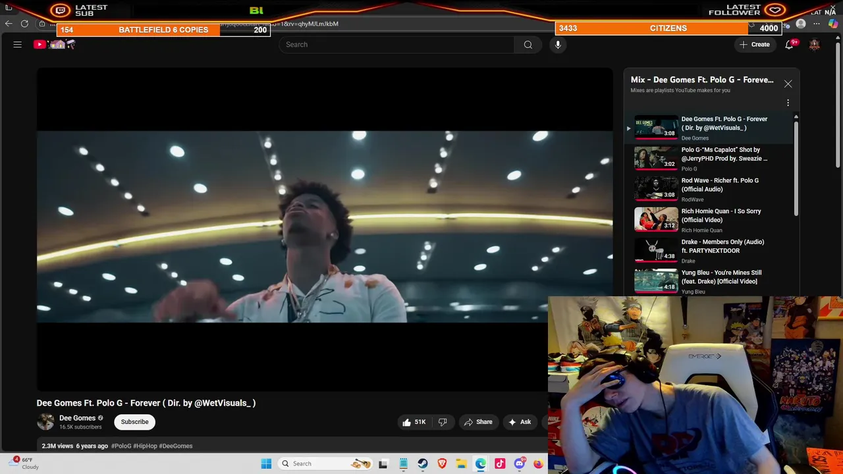Click the Windows taskbar search box
The height and width of the screenshot is (474, 843).
pos(326,463)
